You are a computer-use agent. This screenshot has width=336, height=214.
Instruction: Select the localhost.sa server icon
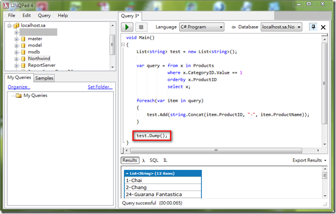click(x=16, y=25)
